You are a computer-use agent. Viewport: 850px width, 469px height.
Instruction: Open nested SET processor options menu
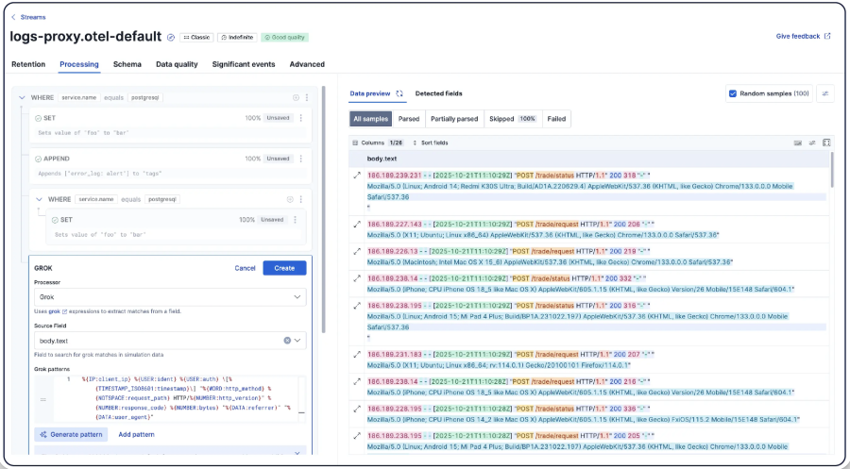pyautogui.click(x=296, y=219)
